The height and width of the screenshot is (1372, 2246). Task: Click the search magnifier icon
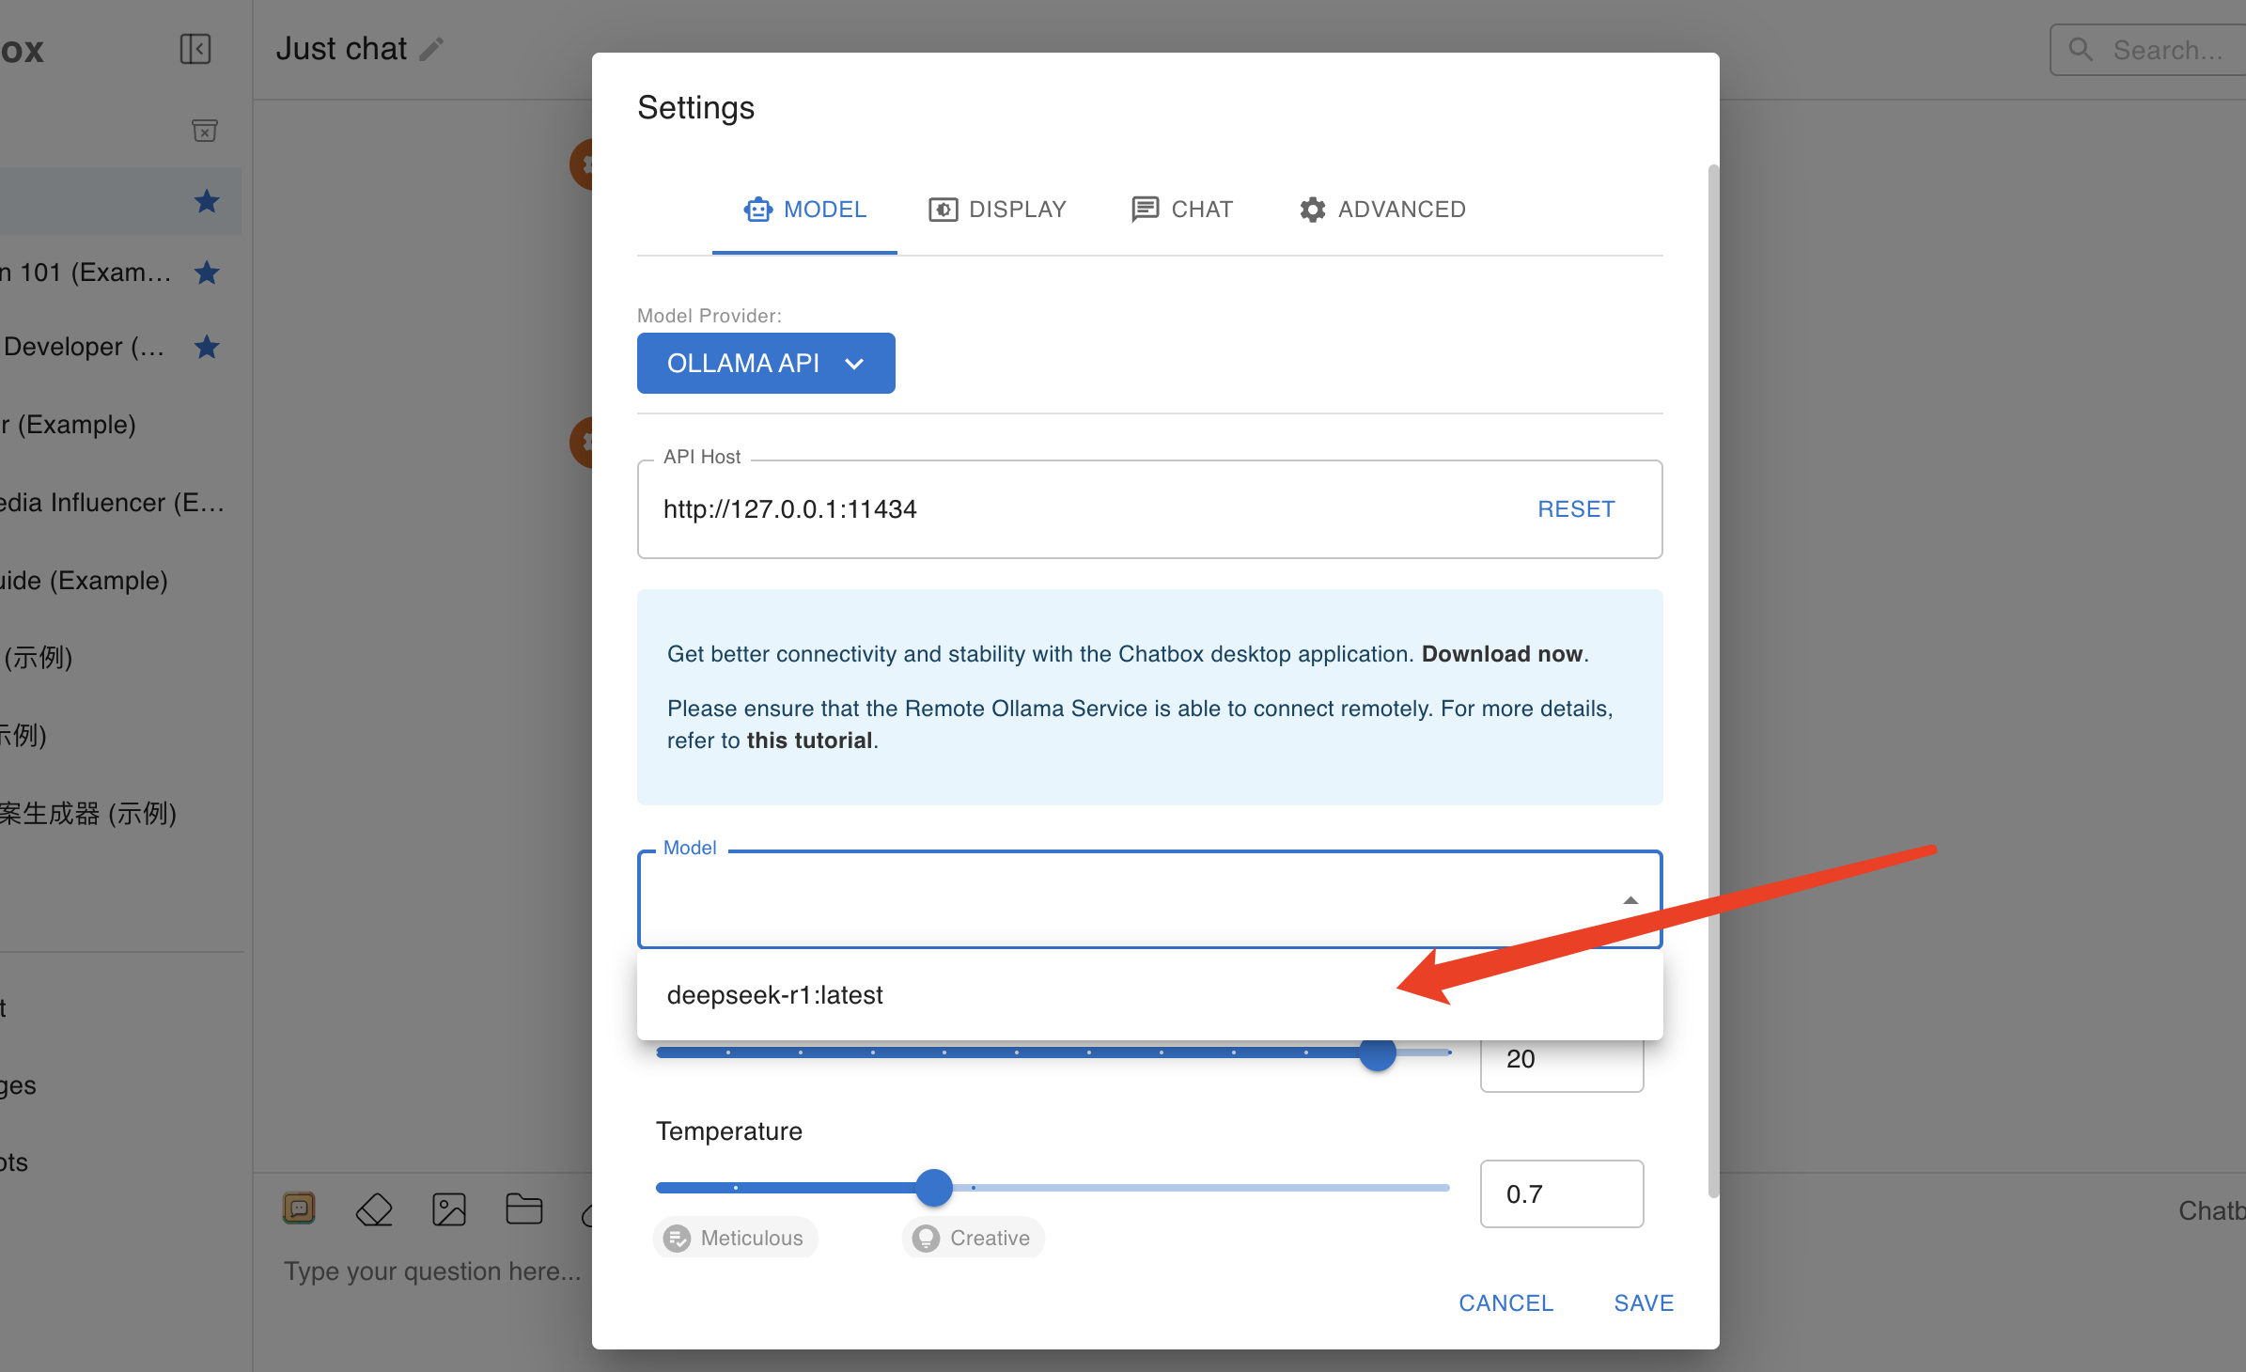coord(2081,50)
